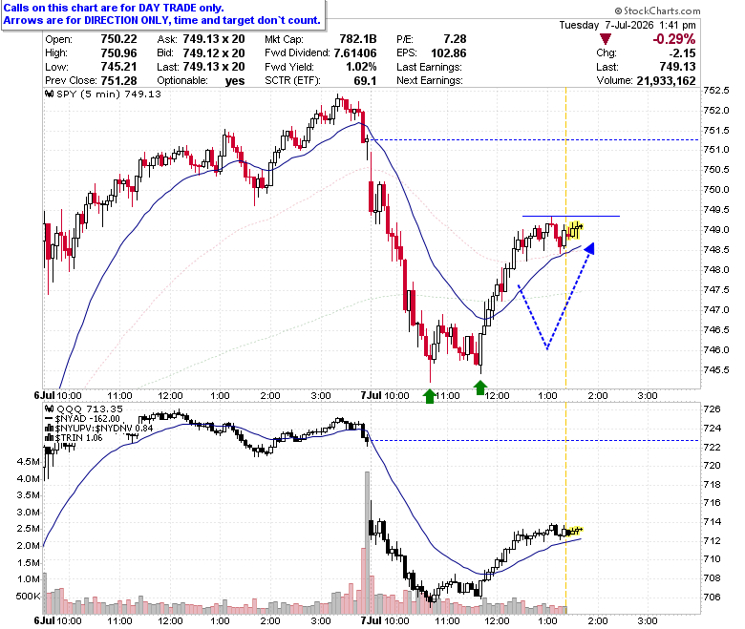Click the $TRIN histogram legend icon

click(x=49, y=438)
